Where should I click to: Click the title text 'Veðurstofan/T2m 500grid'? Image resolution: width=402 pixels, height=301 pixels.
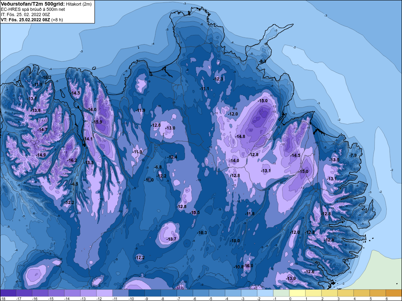pyautogui.click(x=33, y=4)
